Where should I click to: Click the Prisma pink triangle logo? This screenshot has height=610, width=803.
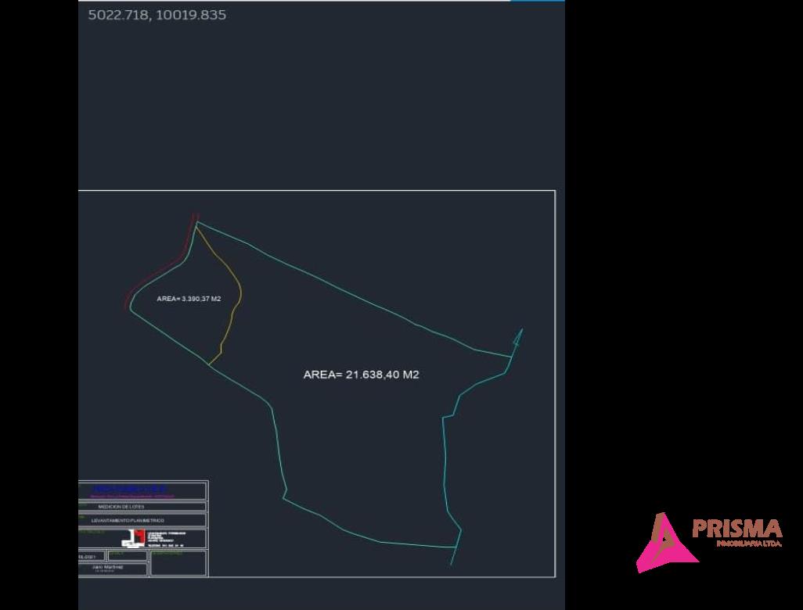(664, 544)
